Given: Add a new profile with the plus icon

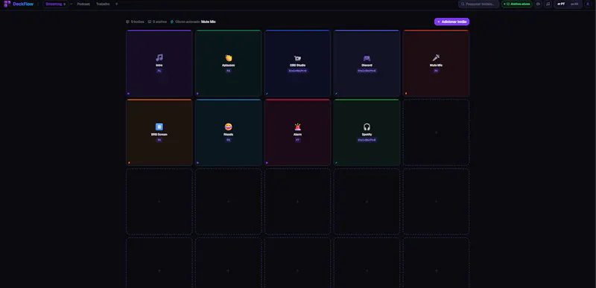Looking at the screenshot, I should 116,4.
